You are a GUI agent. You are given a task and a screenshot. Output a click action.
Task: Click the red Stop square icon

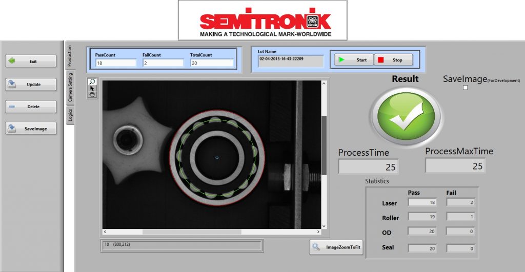(381, 60)
